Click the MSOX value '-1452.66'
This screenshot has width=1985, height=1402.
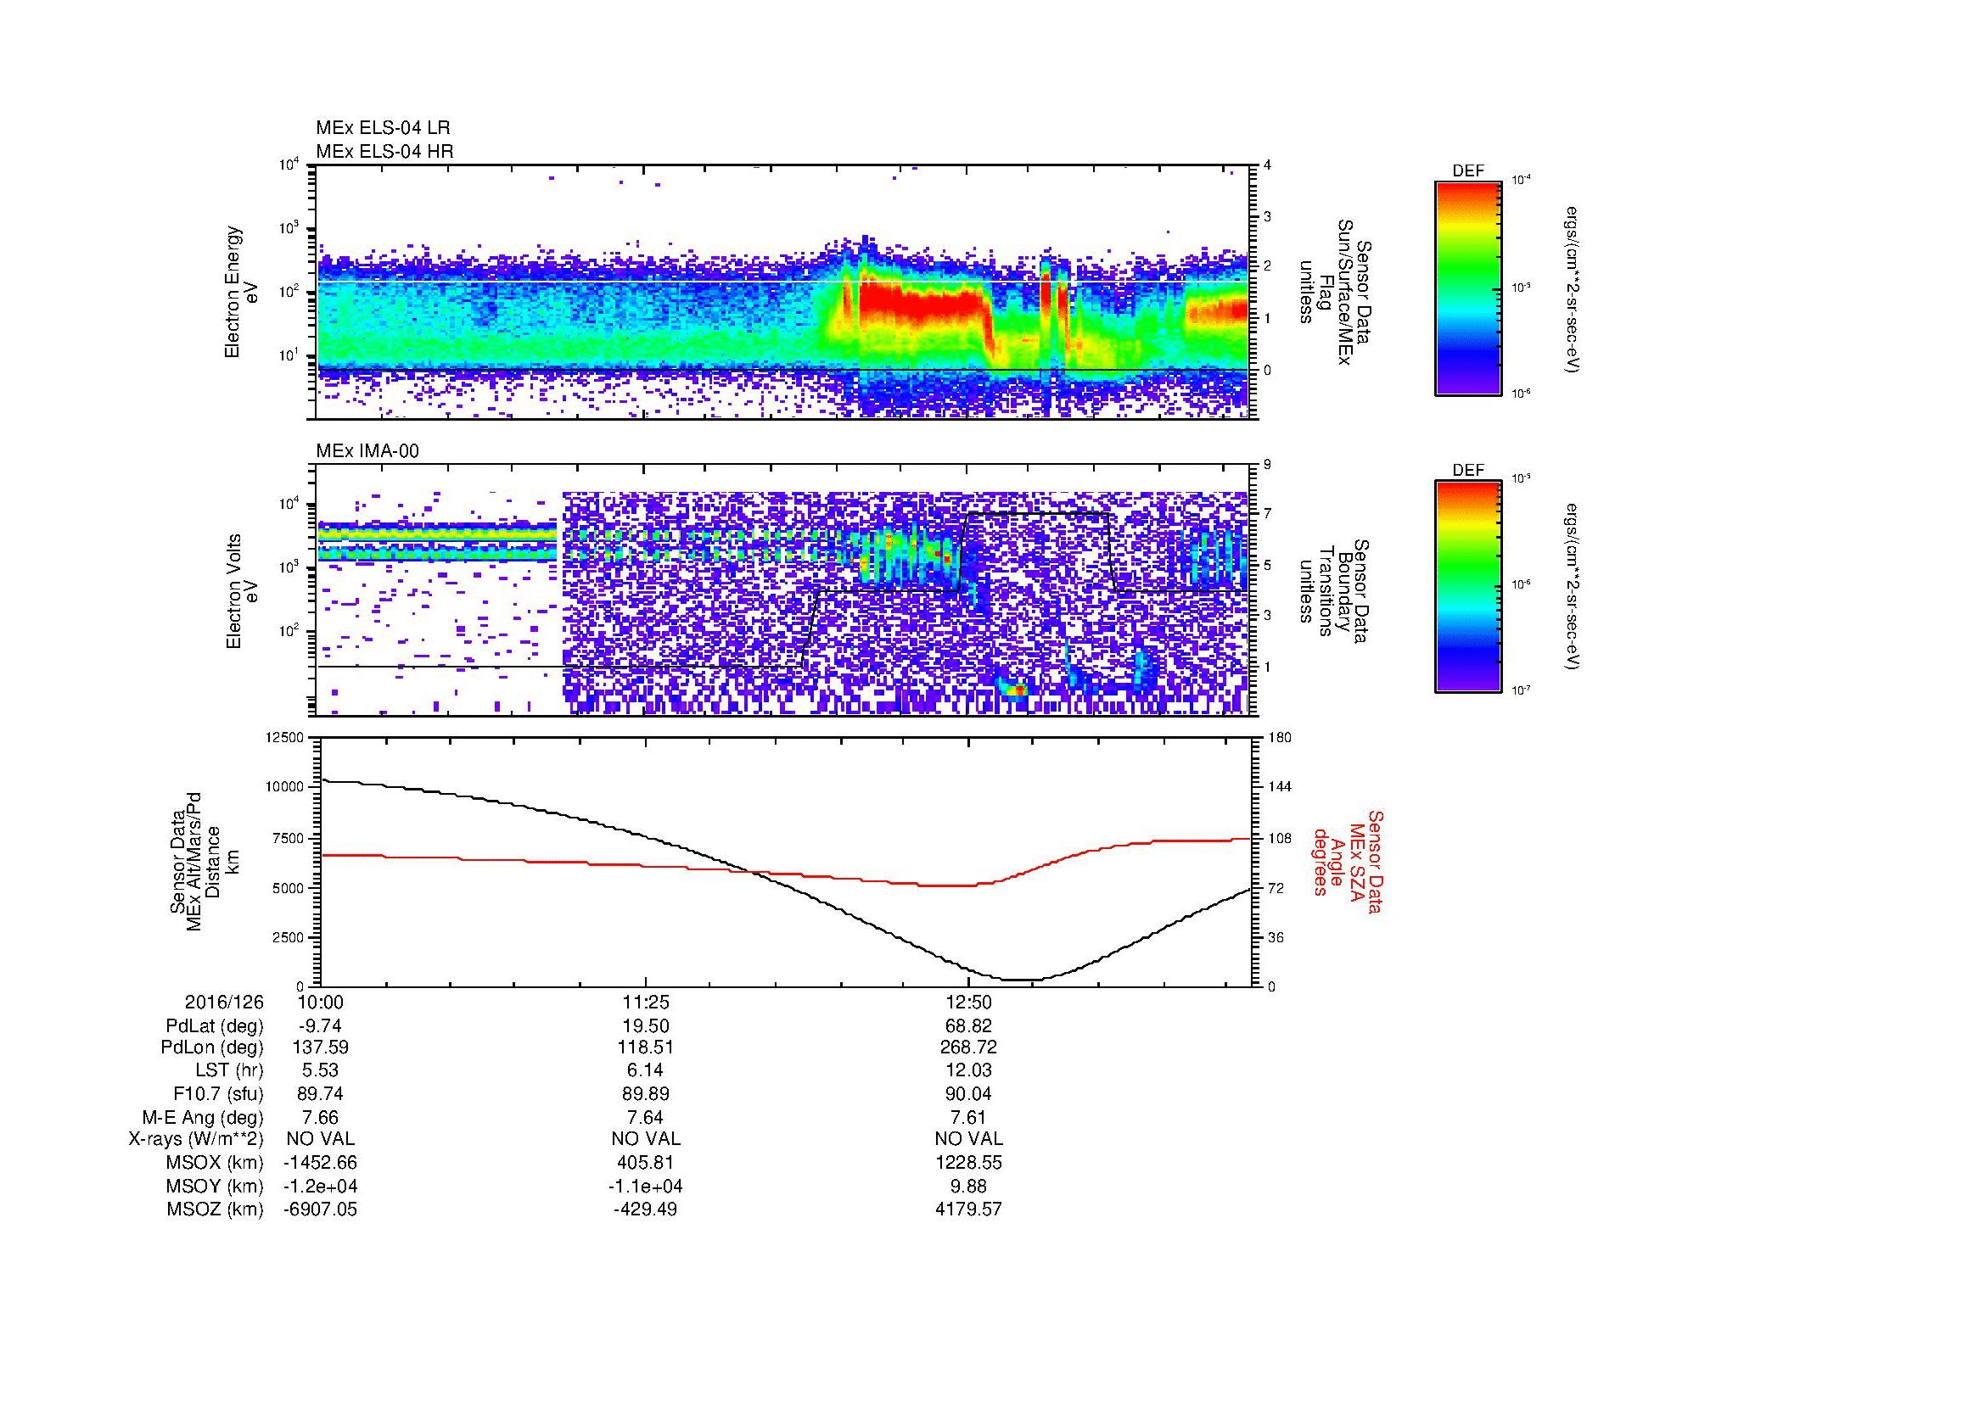(x=320, y=1163)
